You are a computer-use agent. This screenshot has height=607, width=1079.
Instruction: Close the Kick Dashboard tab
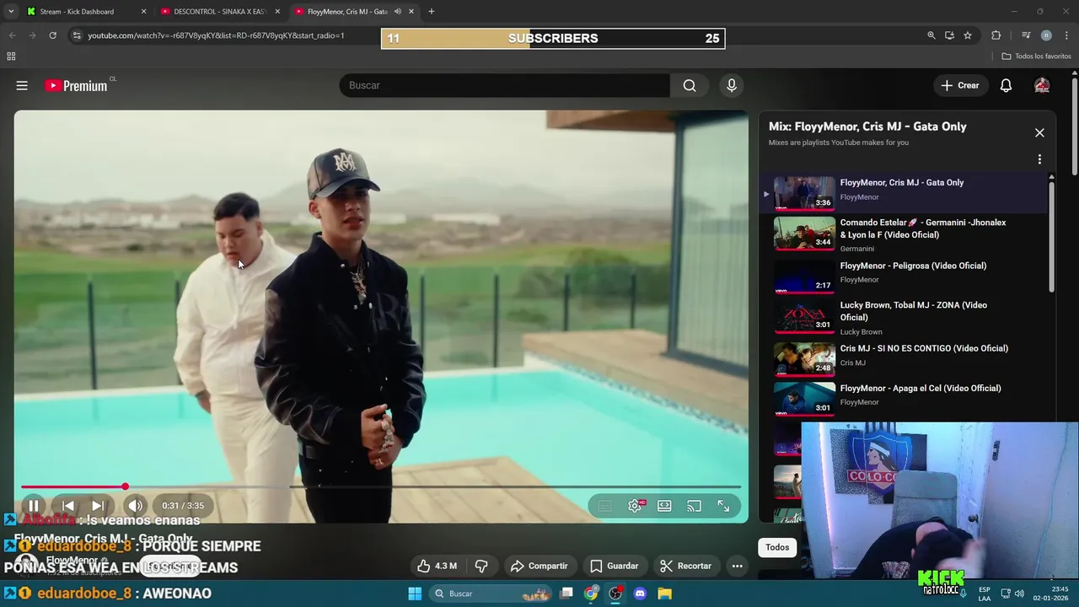coord(143,12)
